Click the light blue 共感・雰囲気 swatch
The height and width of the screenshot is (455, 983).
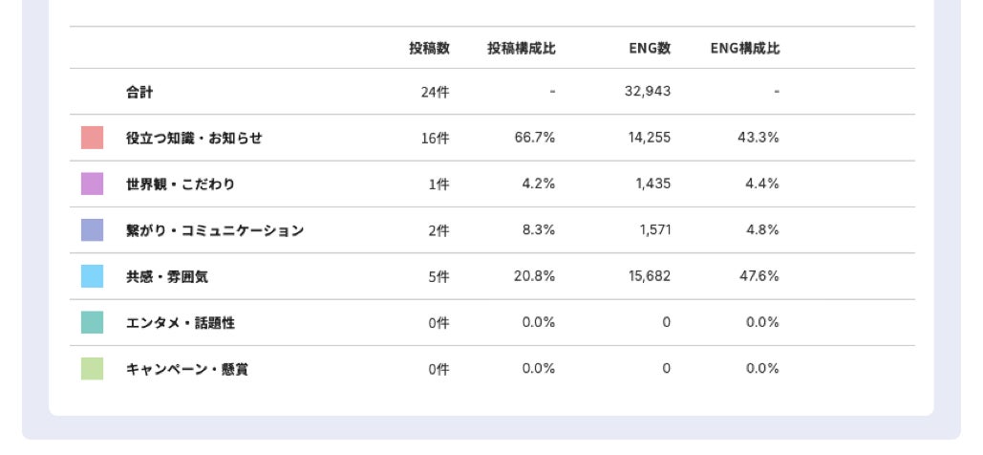pos(92,276)
